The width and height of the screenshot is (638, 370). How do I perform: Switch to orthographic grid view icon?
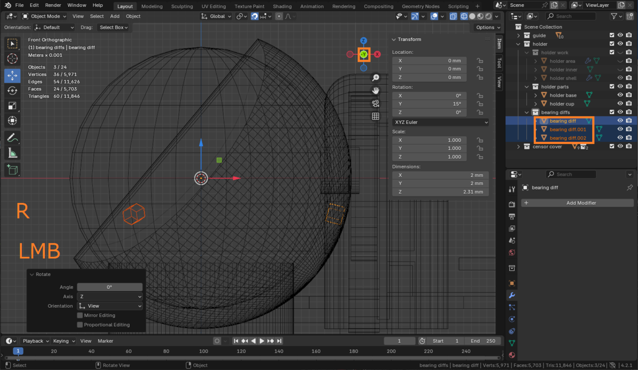pyautogui.click(x=375, y=116)
